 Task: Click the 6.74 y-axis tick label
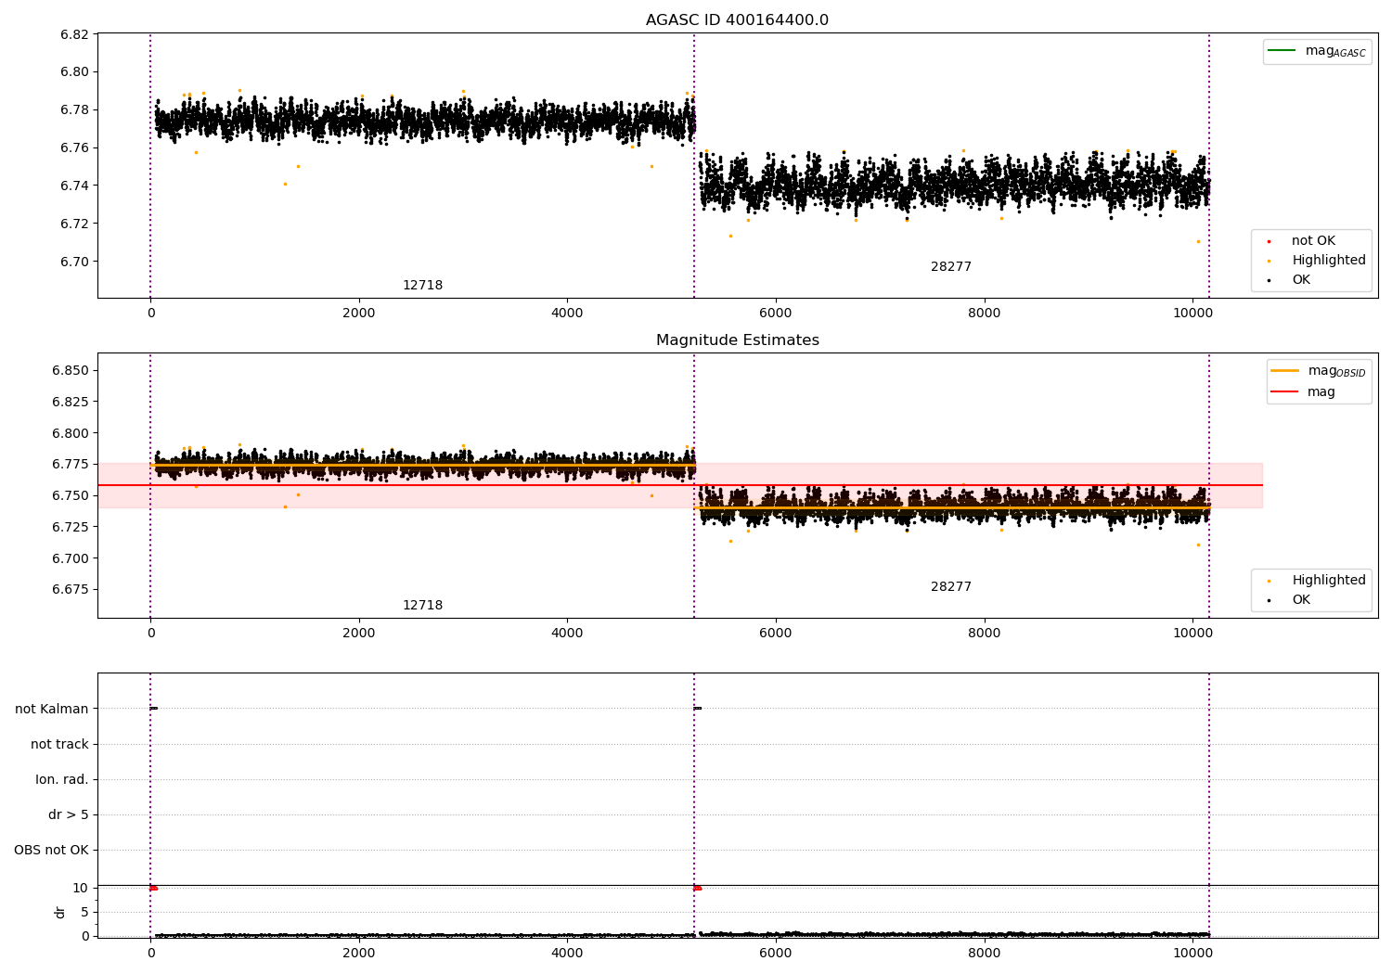tap(74, 186)
